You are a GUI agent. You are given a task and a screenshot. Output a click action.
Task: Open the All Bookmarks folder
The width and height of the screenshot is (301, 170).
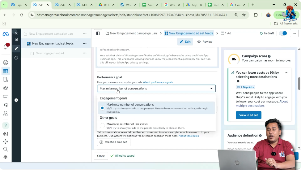click(x=286, y=24)
